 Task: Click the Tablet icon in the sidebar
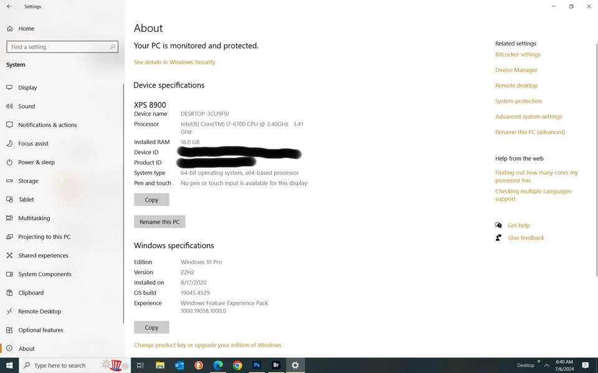9,200
